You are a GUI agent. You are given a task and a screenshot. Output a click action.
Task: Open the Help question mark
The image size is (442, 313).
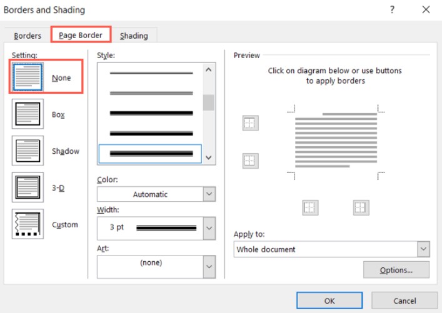pyautogui.click(x=392, y=10)
